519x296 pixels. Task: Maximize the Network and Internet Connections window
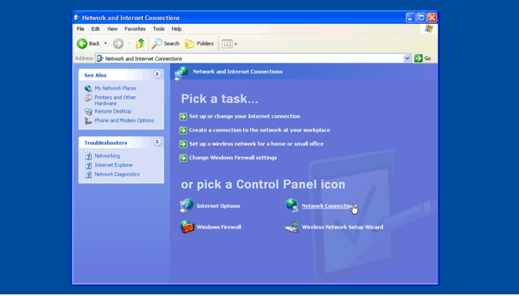click(421, 18)
